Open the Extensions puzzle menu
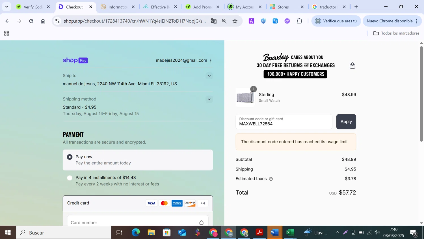424x239 pixels. pos(299,21)
